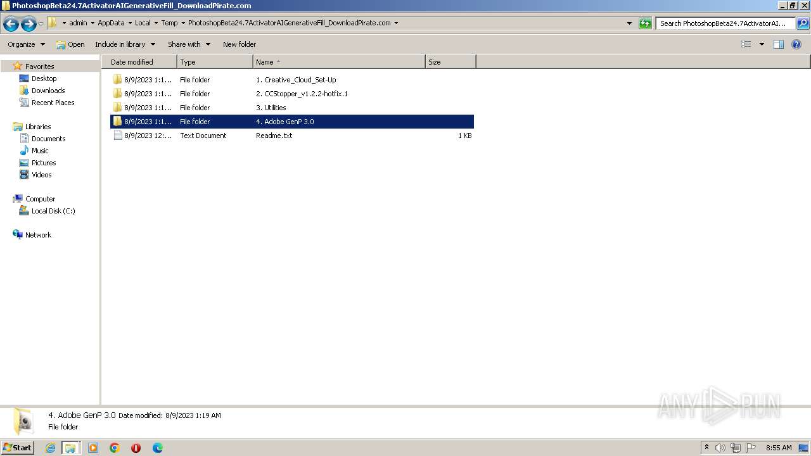
Task: Open the Share with menu
Action: point(189,44)
